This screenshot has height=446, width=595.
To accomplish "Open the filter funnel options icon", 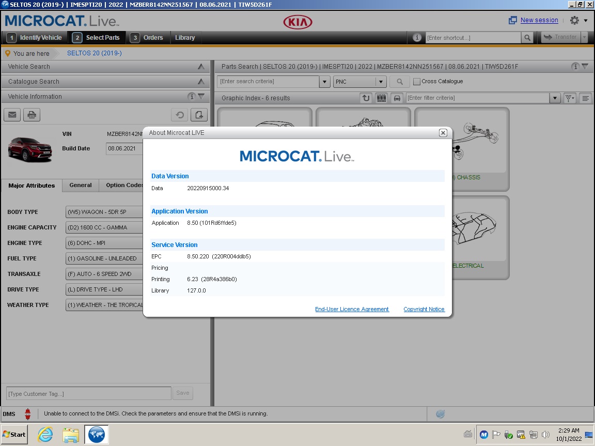I will pyautogui.click(x=570, y=98).
